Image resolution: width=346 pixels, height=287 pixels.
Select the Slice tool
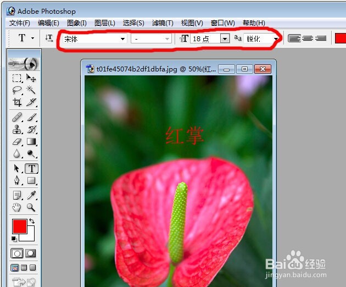pos(31,102)
